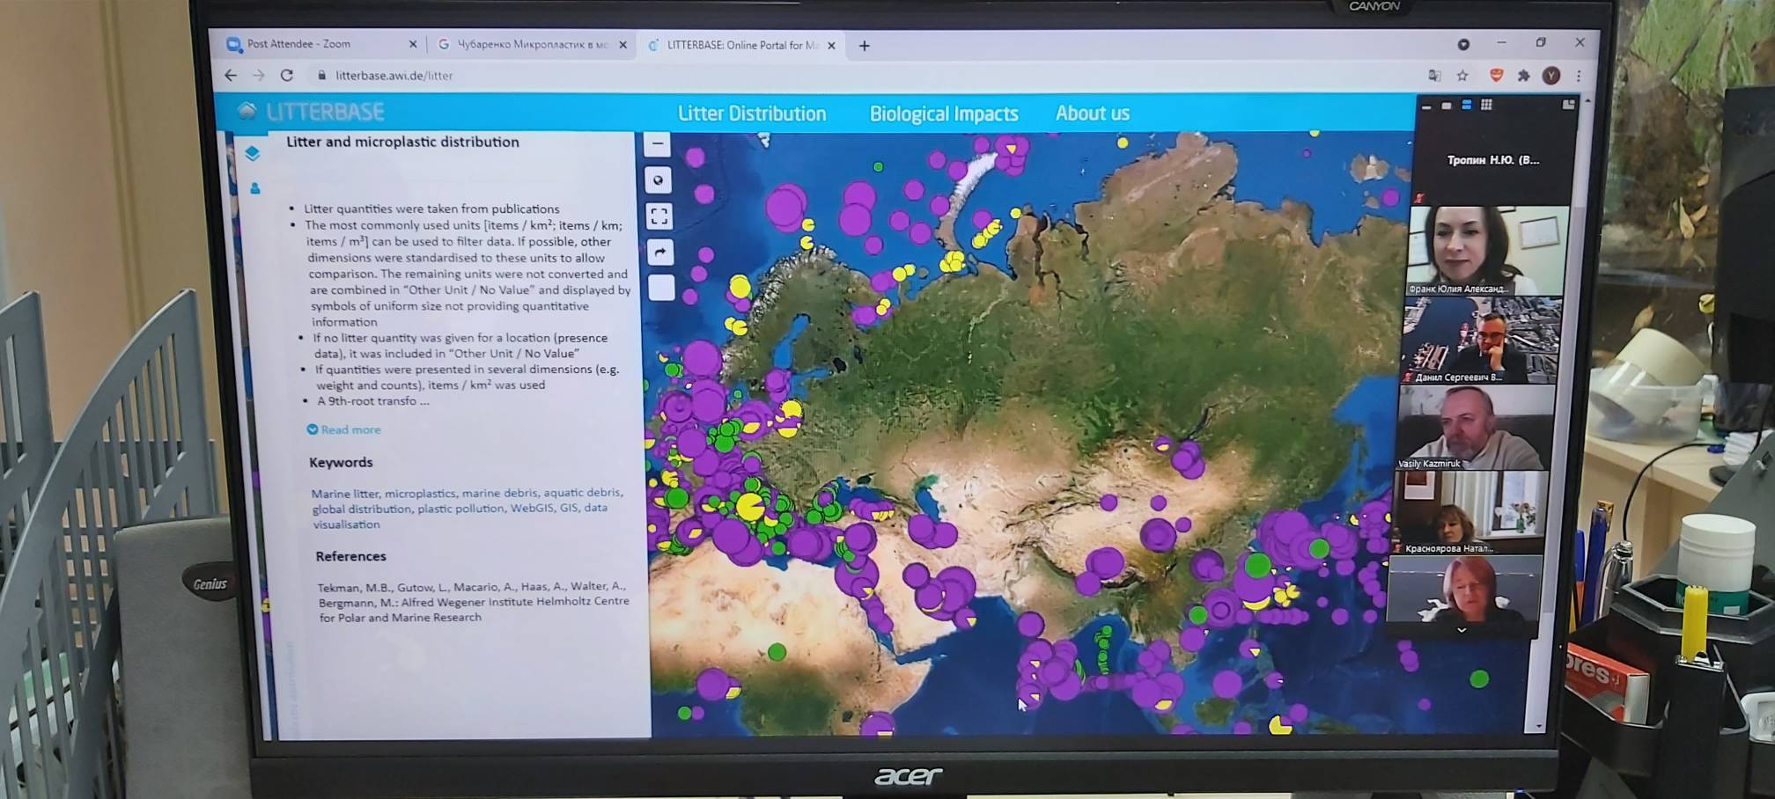Click page scrollbar down arrow
1775x799 pixels.
pos(1538,726)
